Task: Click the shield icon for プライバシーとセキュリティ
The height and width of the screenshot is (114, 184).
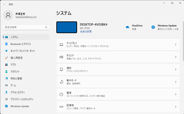Action: click(x=6, y=99)
